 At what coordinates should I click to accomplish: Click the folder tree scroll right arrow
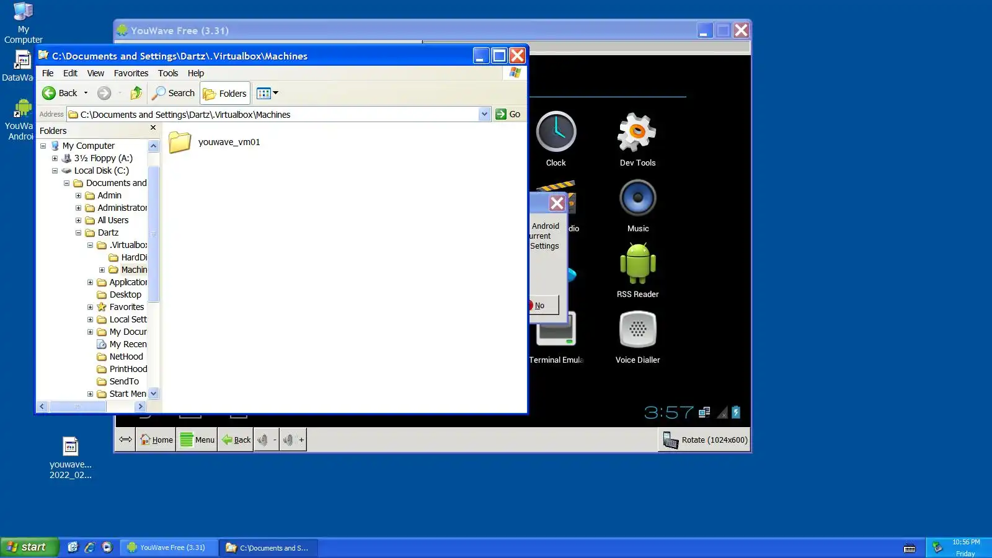pos(141,407)
